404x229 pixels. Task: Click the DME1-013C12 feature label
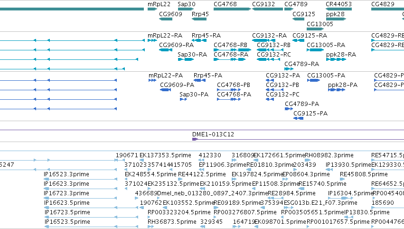[x=213, y=134]
